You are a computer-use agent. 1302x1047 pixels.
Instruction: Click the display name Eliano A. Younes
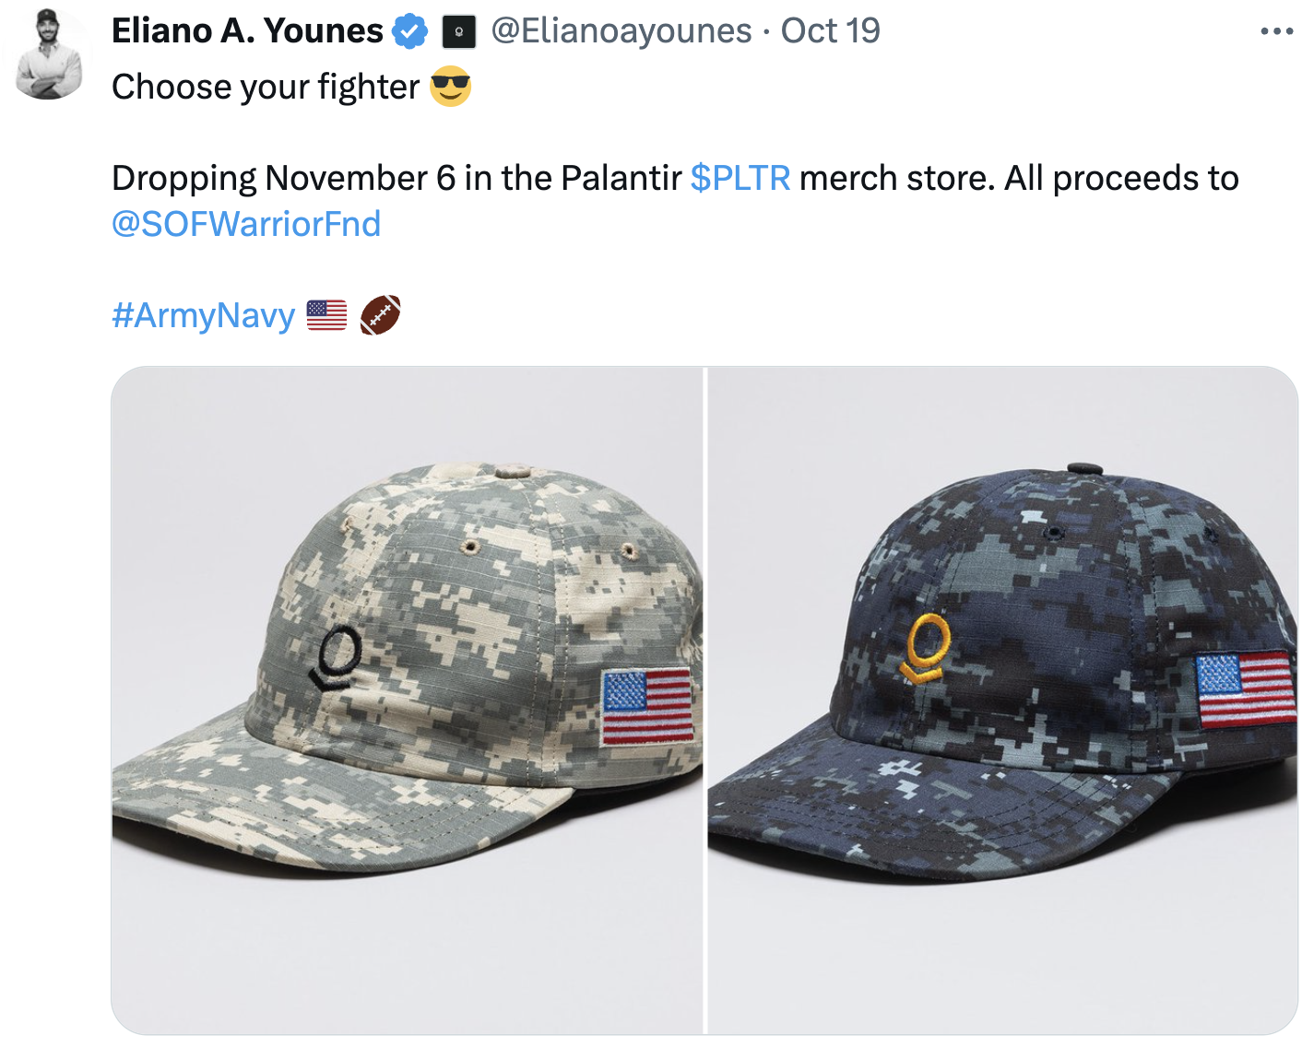tap(247, 30)
